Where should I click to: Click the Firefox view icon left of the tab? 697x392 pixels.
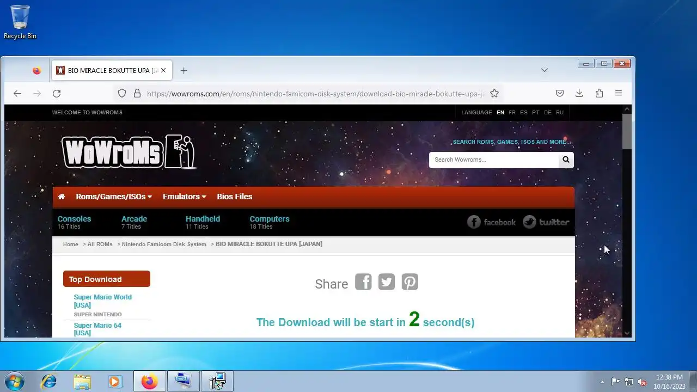pyautogui.click(x=36, y=71)
